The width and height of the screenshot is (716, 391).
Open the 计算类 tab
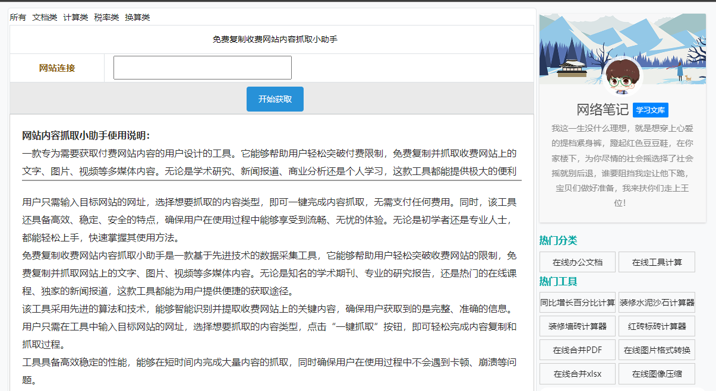(75, 17)
